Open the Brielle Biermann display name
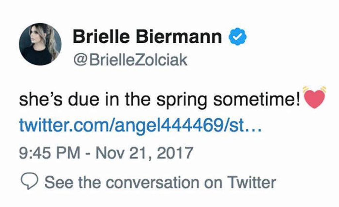339x207 pixels. click(147, 36)
